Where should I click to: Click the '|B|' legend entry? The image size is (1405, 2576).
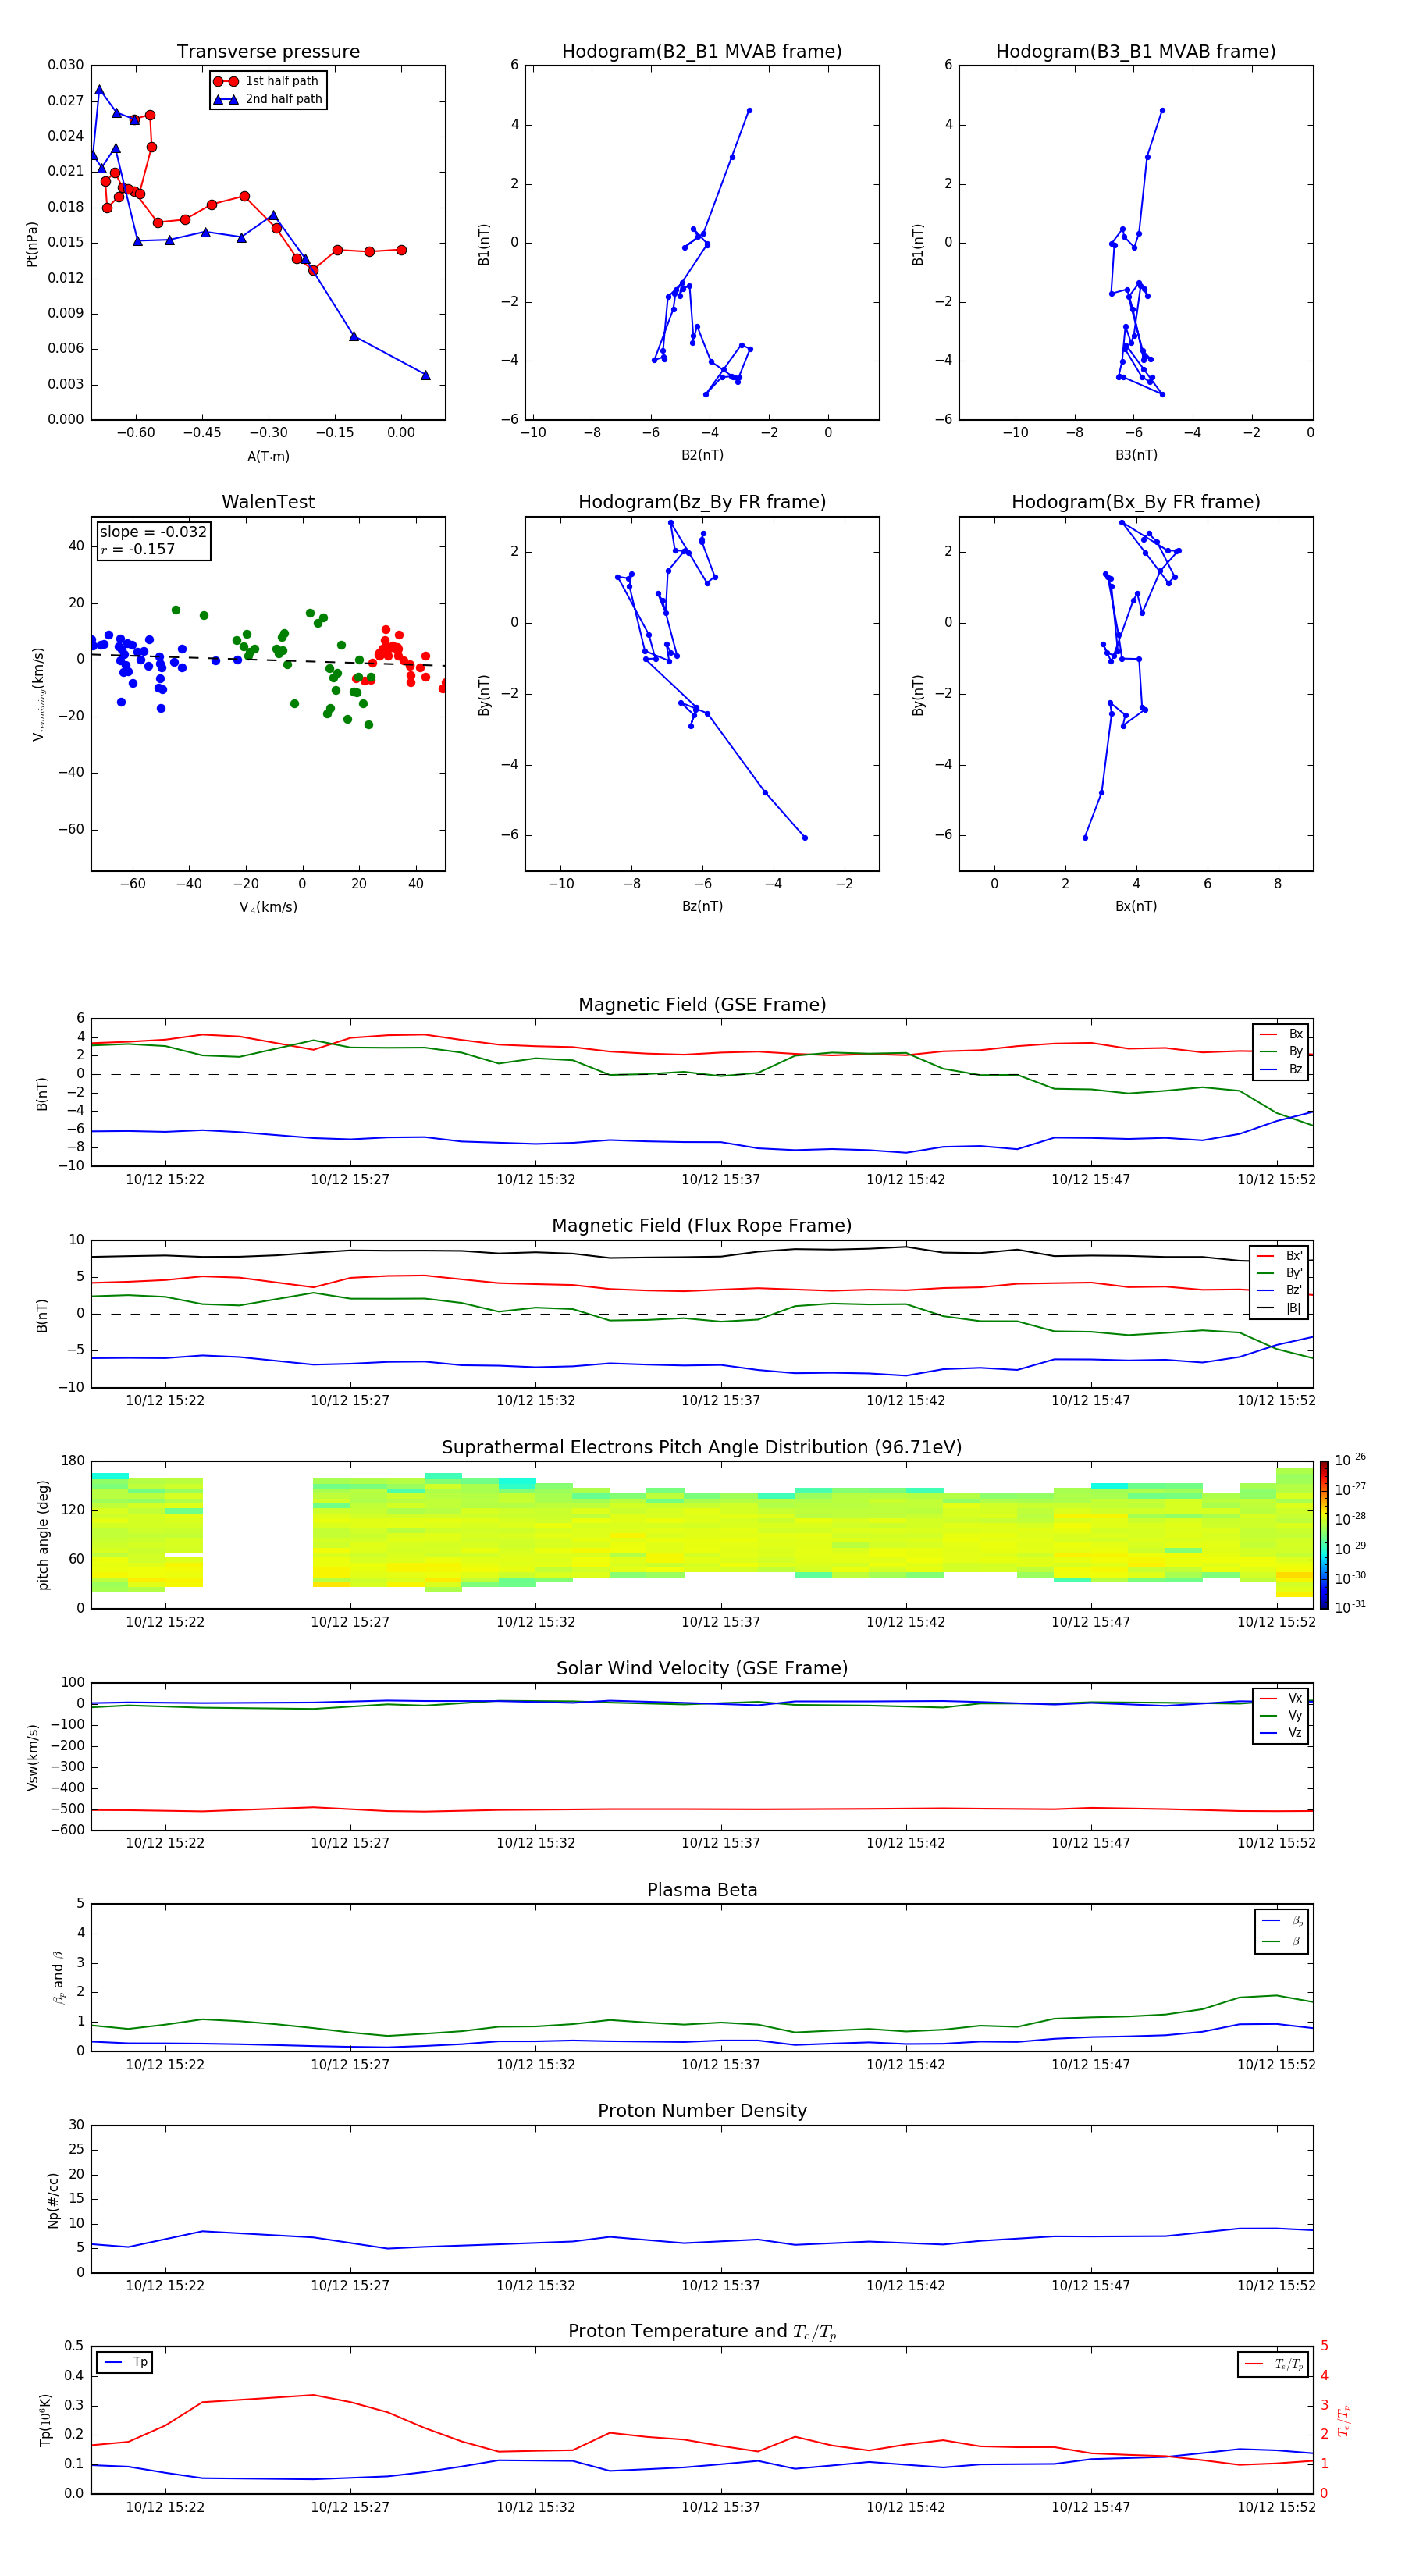[x=1280, y=1308]
